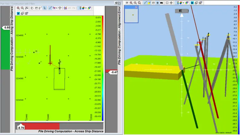Click the rainbow paint bucket in Plan View
Viewport: 240px width, 135px height.
coord(89,8)
